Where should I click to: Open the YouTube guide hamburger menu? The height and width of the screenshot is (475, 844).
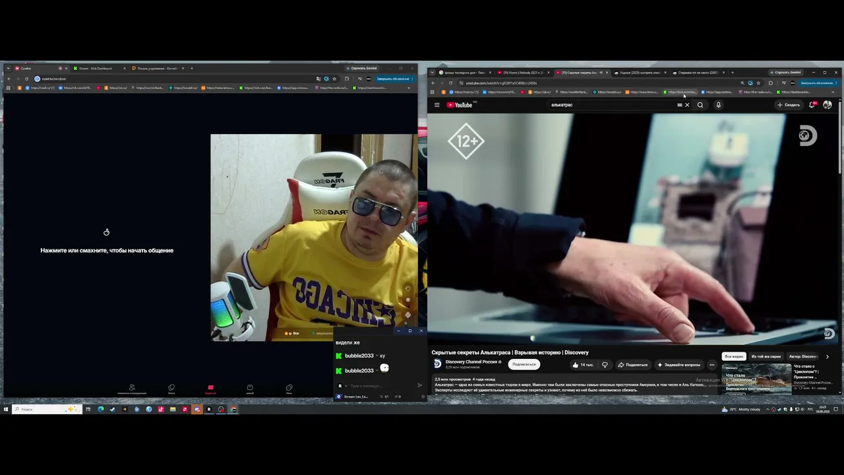click(437, 105)
